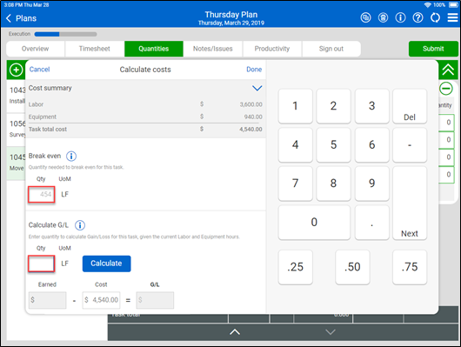The image size is (461, 347).
Task: Tap the keypad decimal point key
Action: coord(372,222)
